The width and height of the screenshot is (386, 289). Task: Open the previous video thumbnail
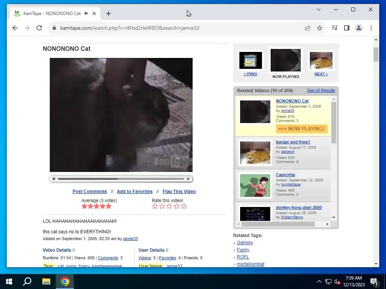click(x=251, y=61)
